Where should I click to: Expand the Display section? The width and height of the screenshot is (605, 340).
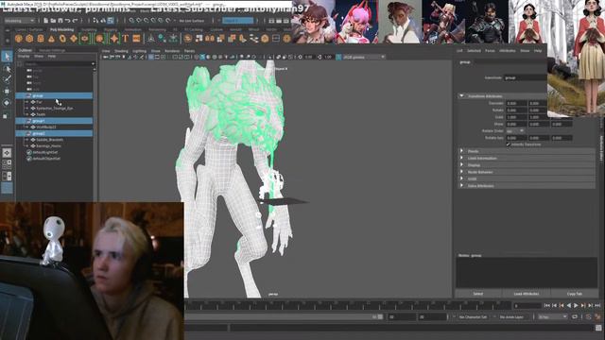462,165
